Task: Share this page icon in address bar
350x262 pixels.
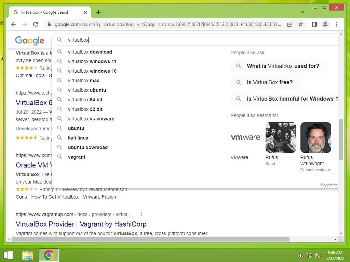Action: click(x=290, y=24)
